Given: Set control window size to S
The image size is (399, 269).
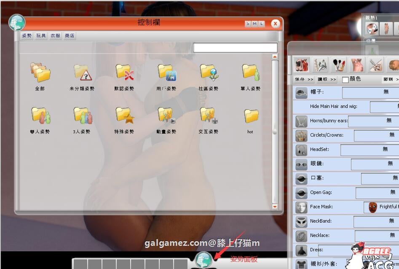Looking at the screenshot, I should [x=248, y=24].
